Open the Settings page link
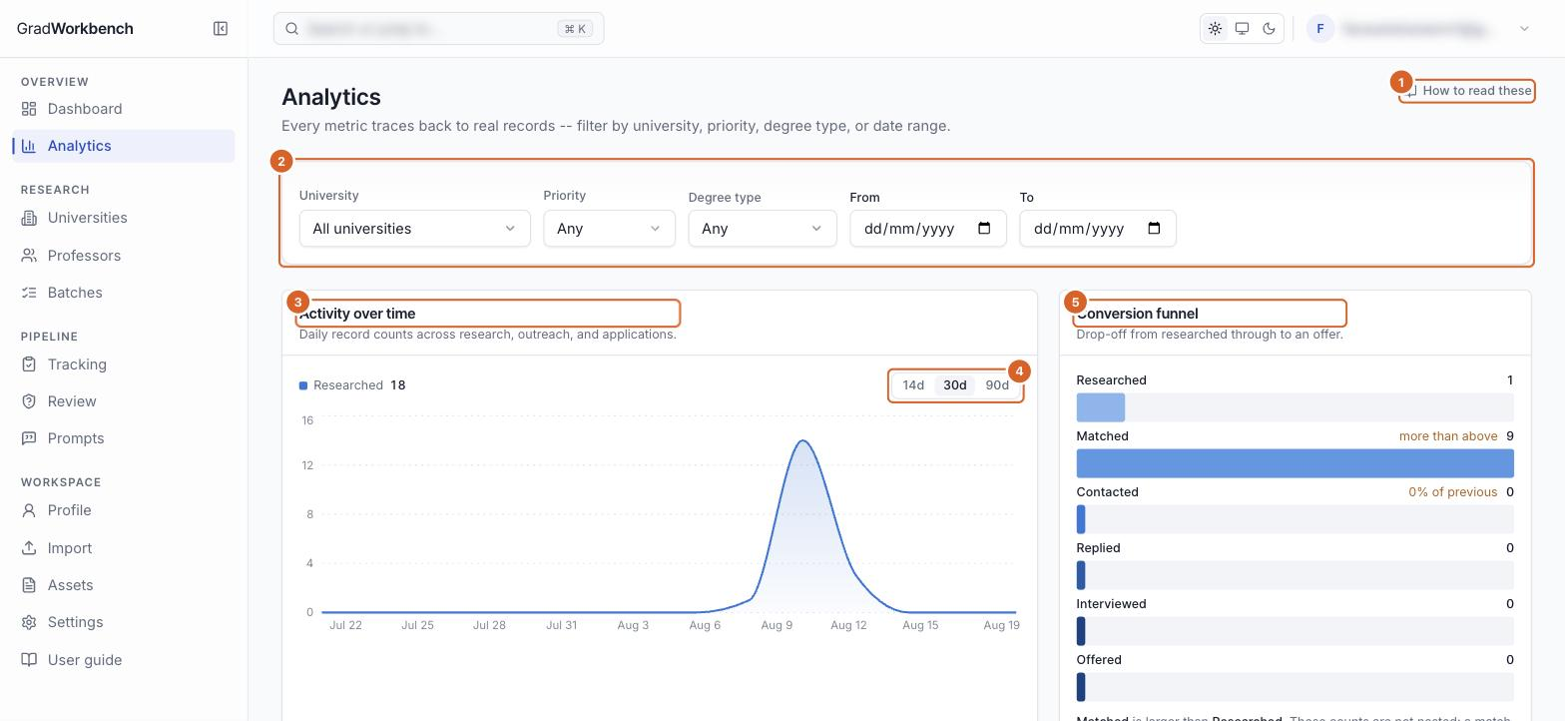This screenshot has width=1565, height=721. point(124,622)
